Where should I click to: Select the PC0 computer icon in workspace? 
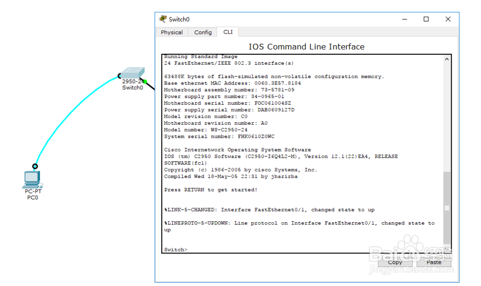click(x=32, y=179)
